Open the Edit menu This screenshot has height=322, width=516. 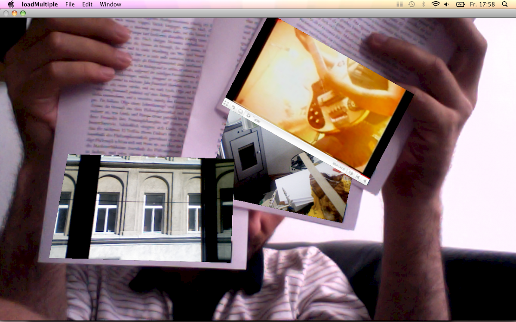pos(87,4)
